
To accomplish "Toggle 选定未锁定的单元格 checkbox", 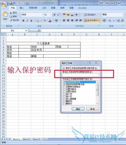I will tap(64, 84).
